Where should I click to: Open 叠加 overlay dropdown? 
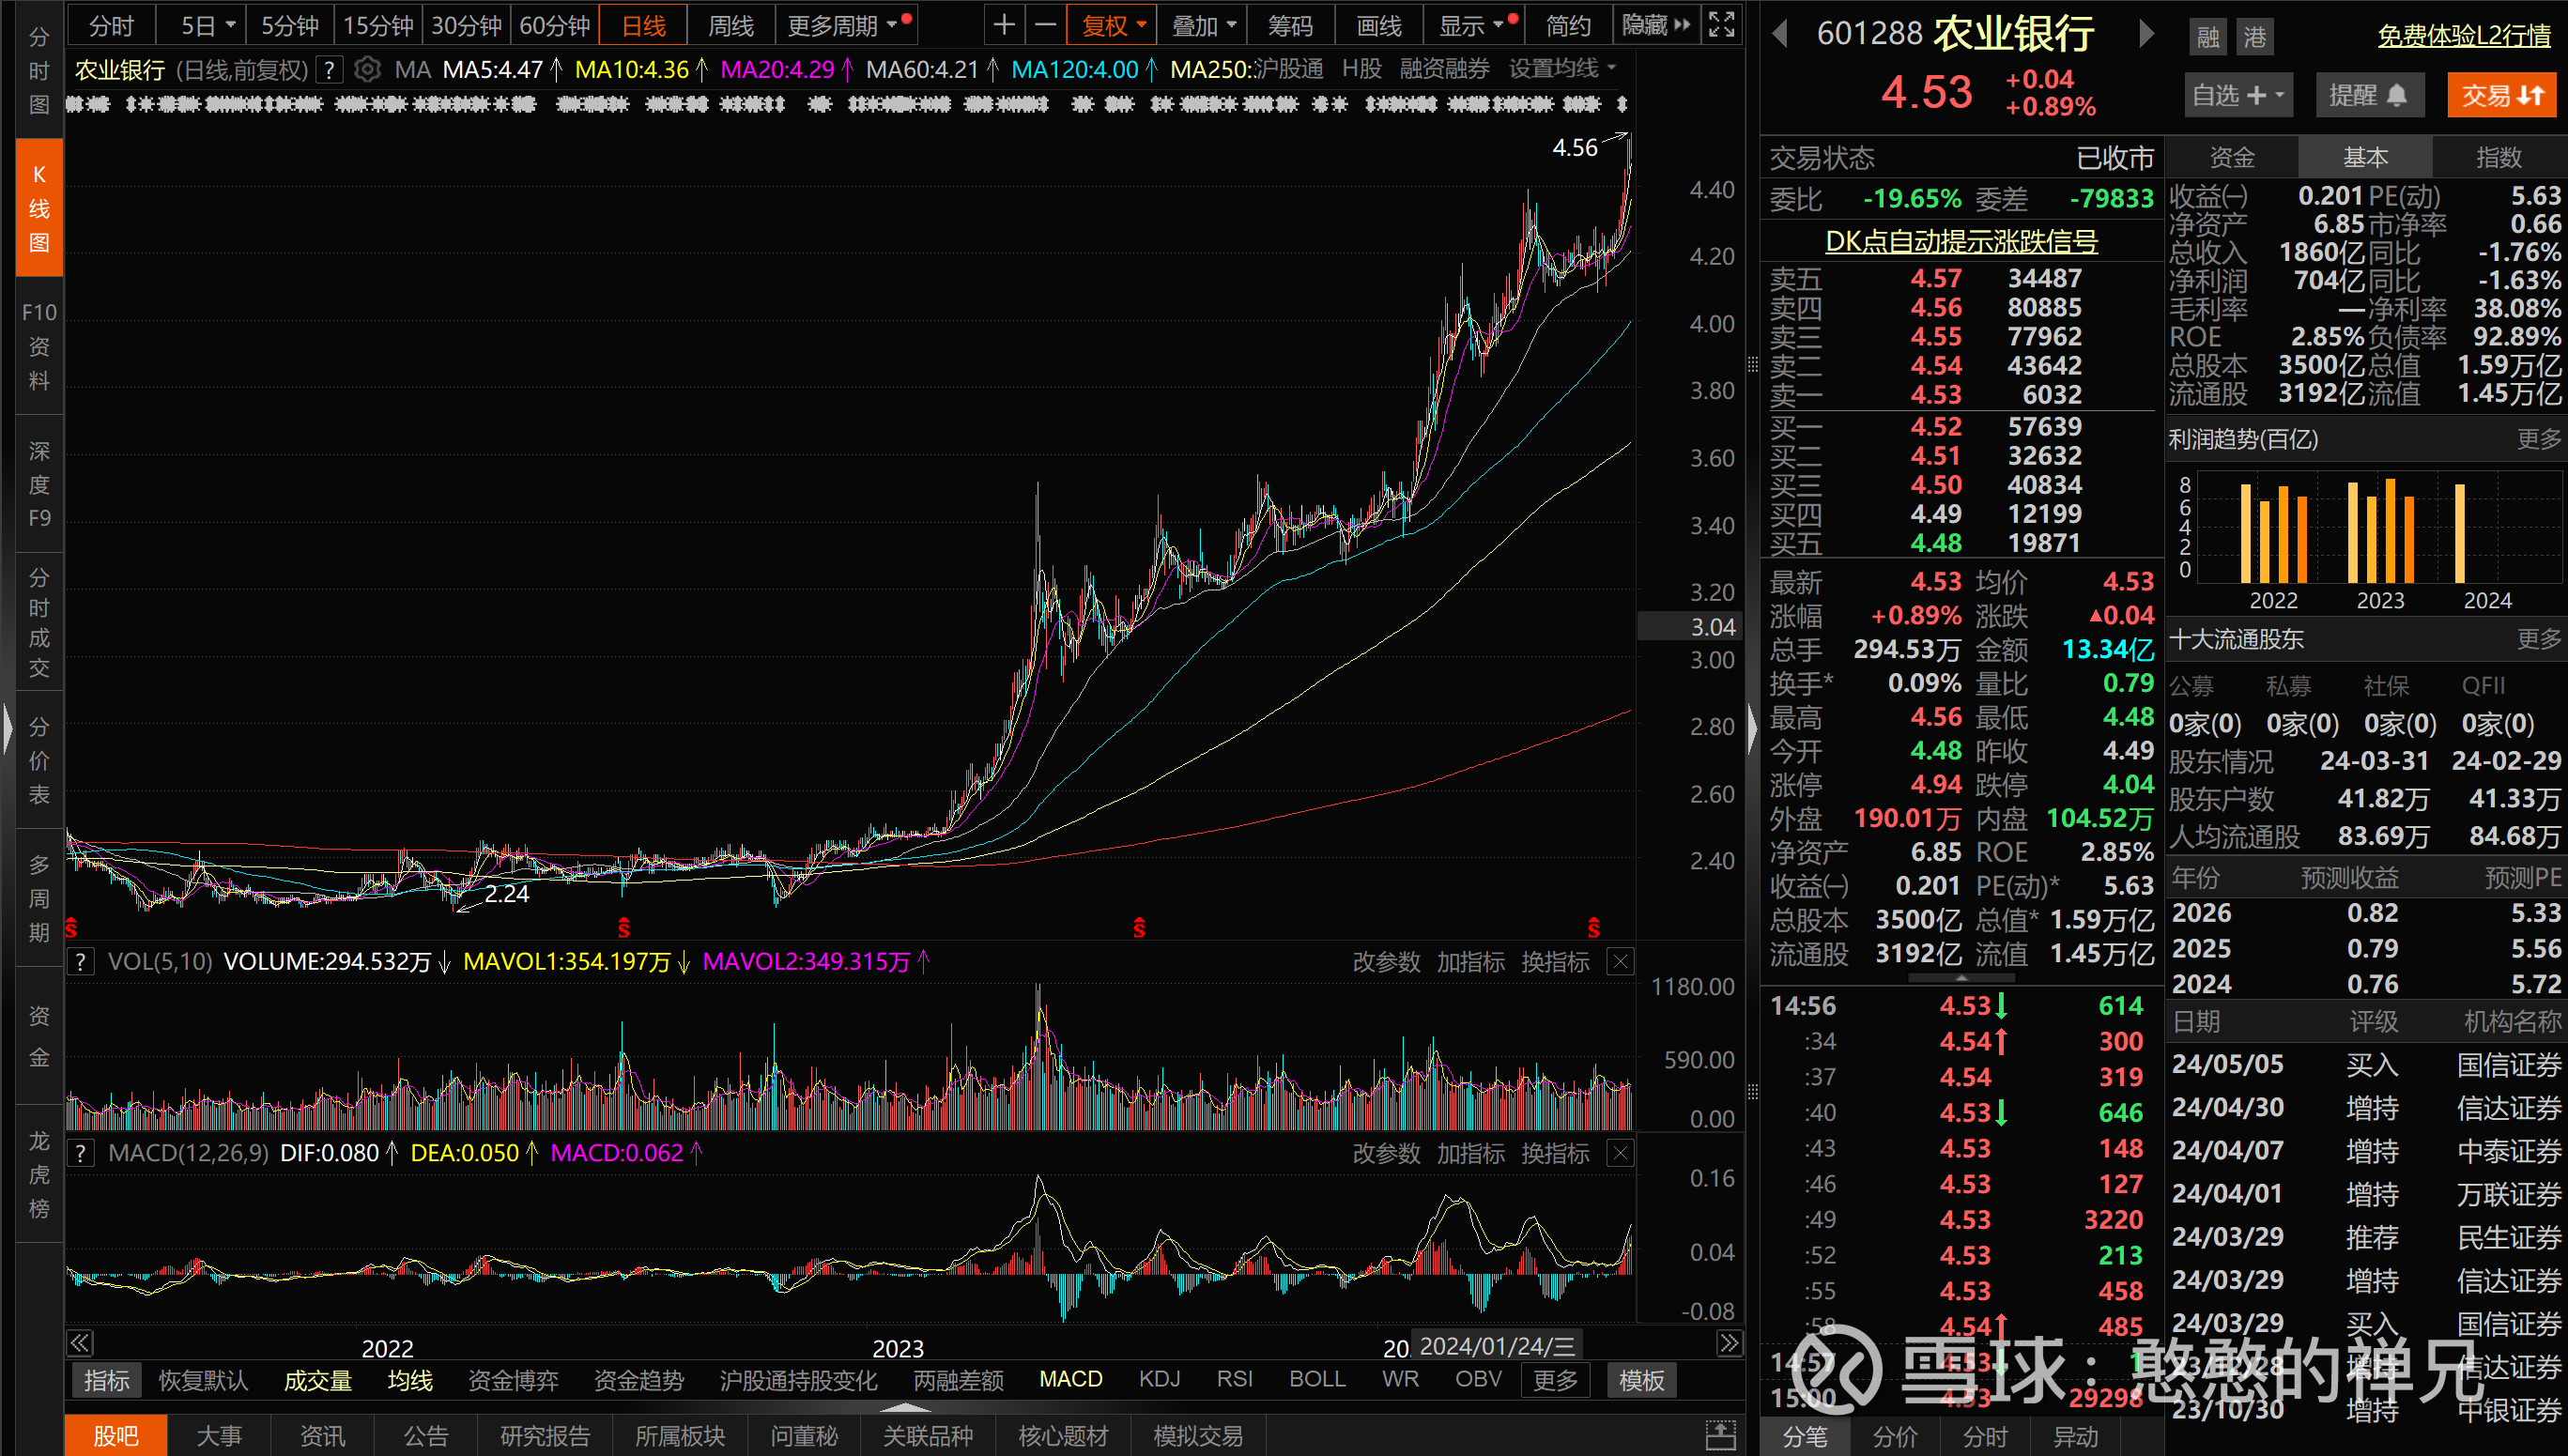(1203, 25)
